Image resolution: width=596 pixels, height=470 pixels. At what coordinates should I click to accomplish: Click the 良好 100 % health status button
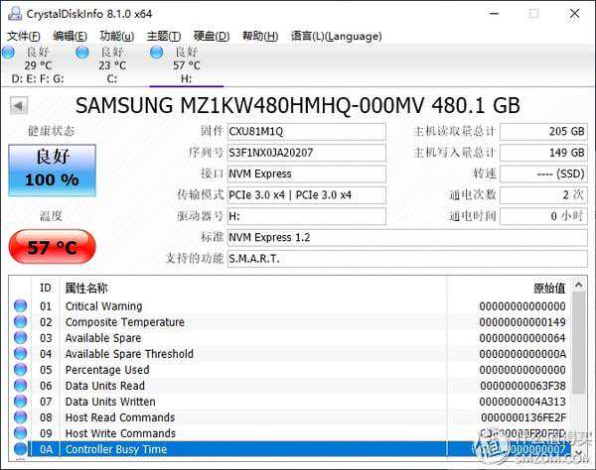(x=52, y=169)
